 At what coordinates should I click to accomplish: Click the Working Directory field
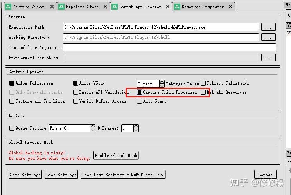point(161,37)
